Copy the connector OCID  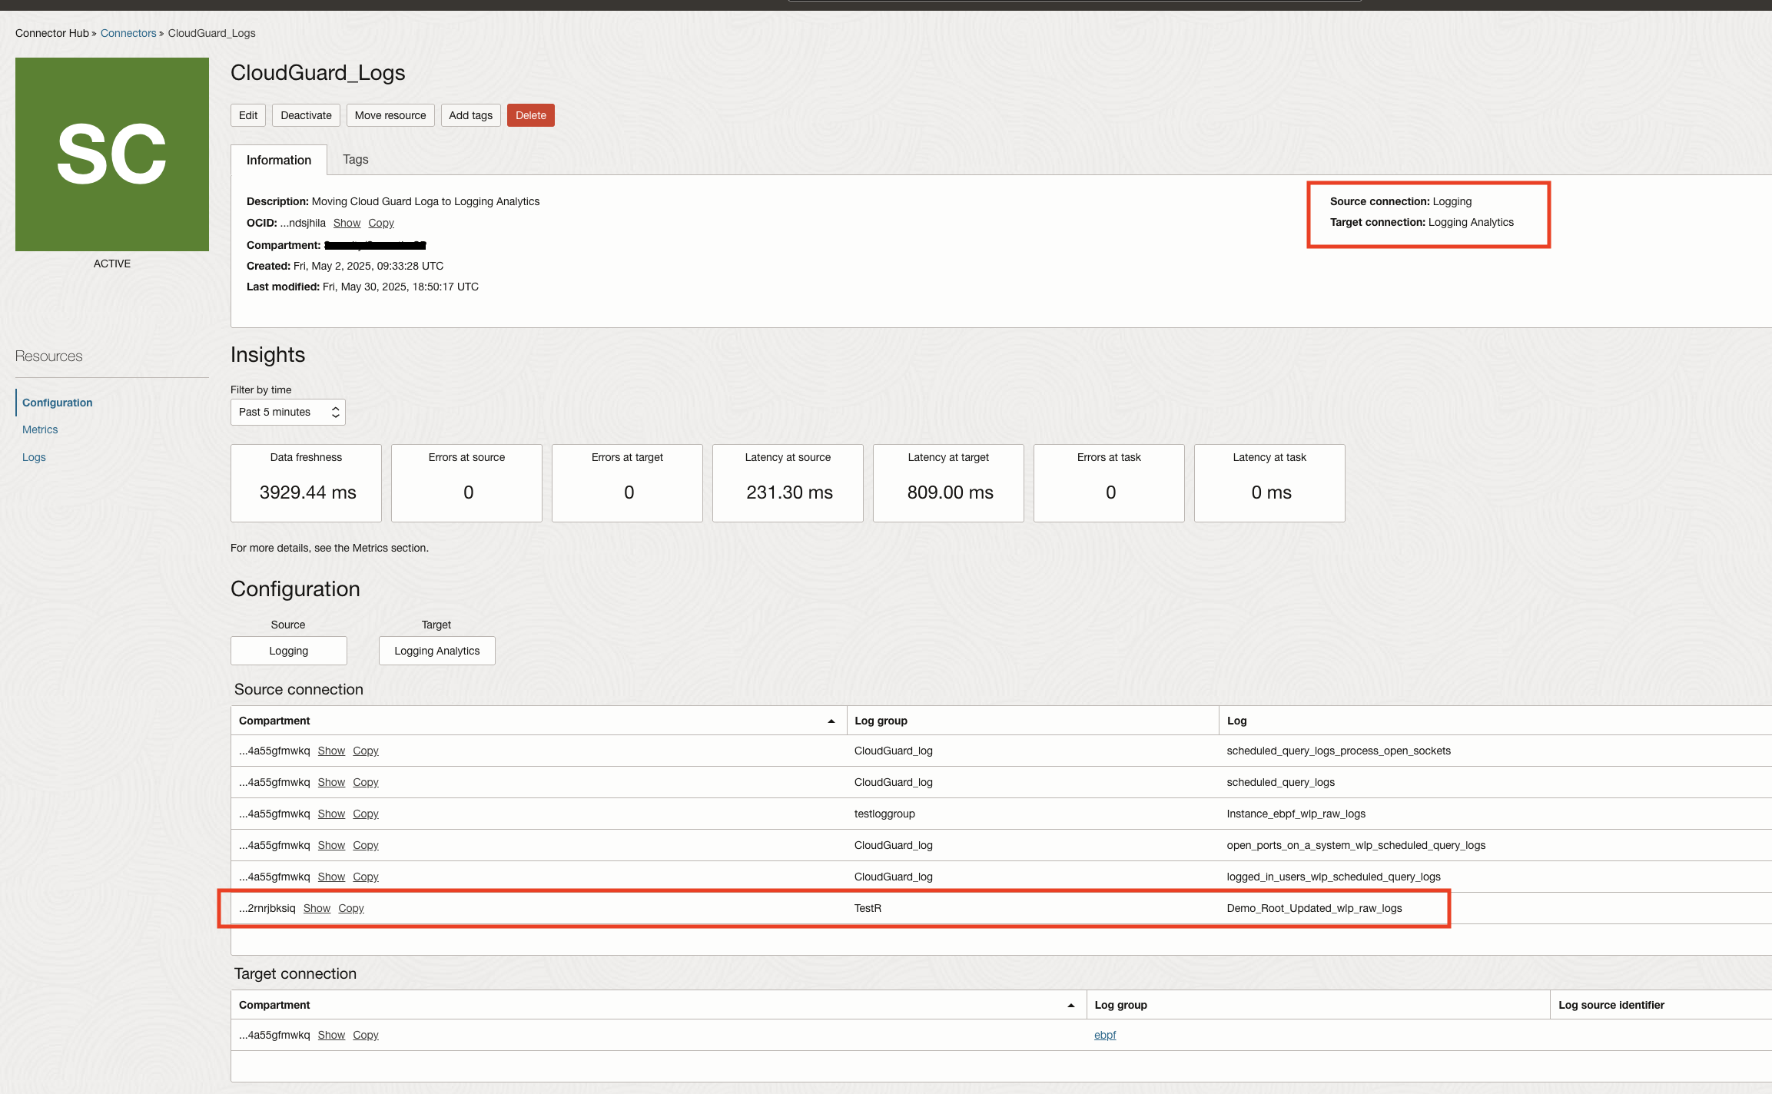point(380,223)
